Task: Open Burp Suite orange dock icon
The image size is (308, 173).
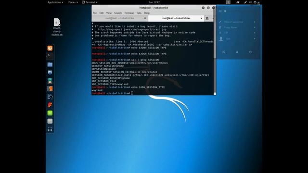Action: coord(50,88)
